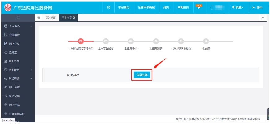Screen dimensions: 270x124
Task: Click the 版权所有 广东省高级人民法院 footer text
Action: click(x=193, y=119)
